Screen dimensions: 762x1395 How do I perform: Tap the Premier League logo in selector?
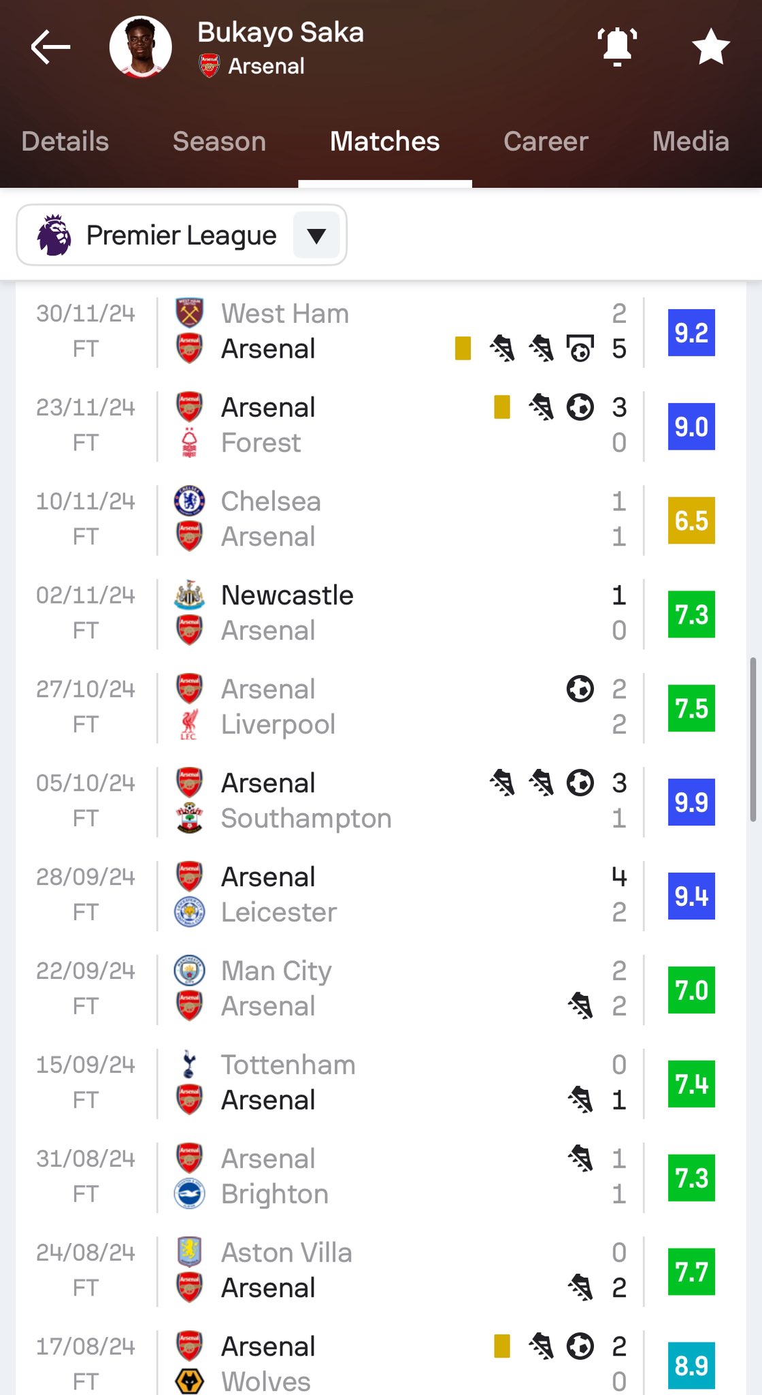coord(54,235)
